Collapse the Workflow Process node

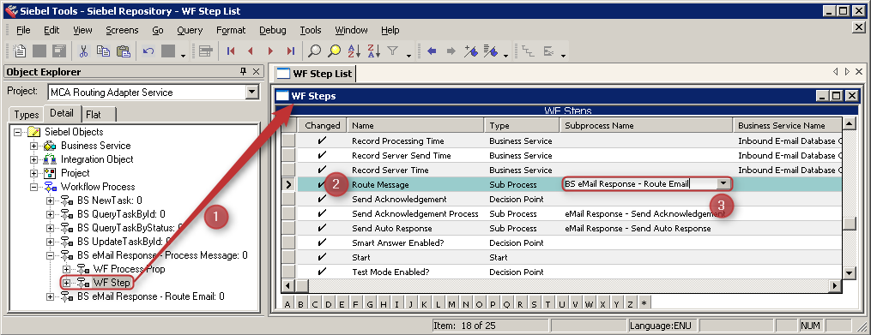click(34, 187)
